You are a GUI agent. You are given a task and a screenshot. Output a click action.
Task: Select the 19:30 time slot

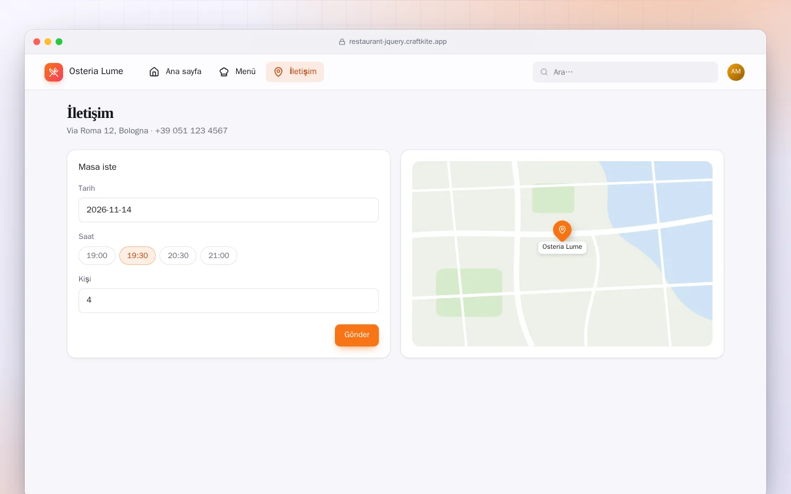click(x=137, y=256)
